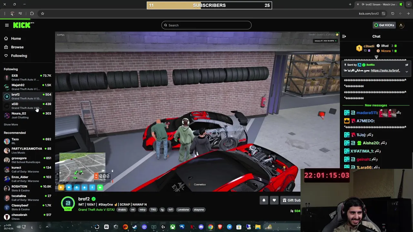The width and height of the screenshot is (413, 232).
Task: Jump to New messages in chat
Action: pyautogui.click(x=376, y=105)
